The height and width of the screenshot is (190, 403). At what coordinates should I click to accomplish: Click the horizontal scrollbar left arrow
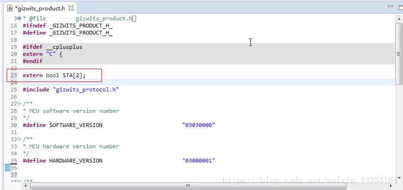[x=26, y=186]
